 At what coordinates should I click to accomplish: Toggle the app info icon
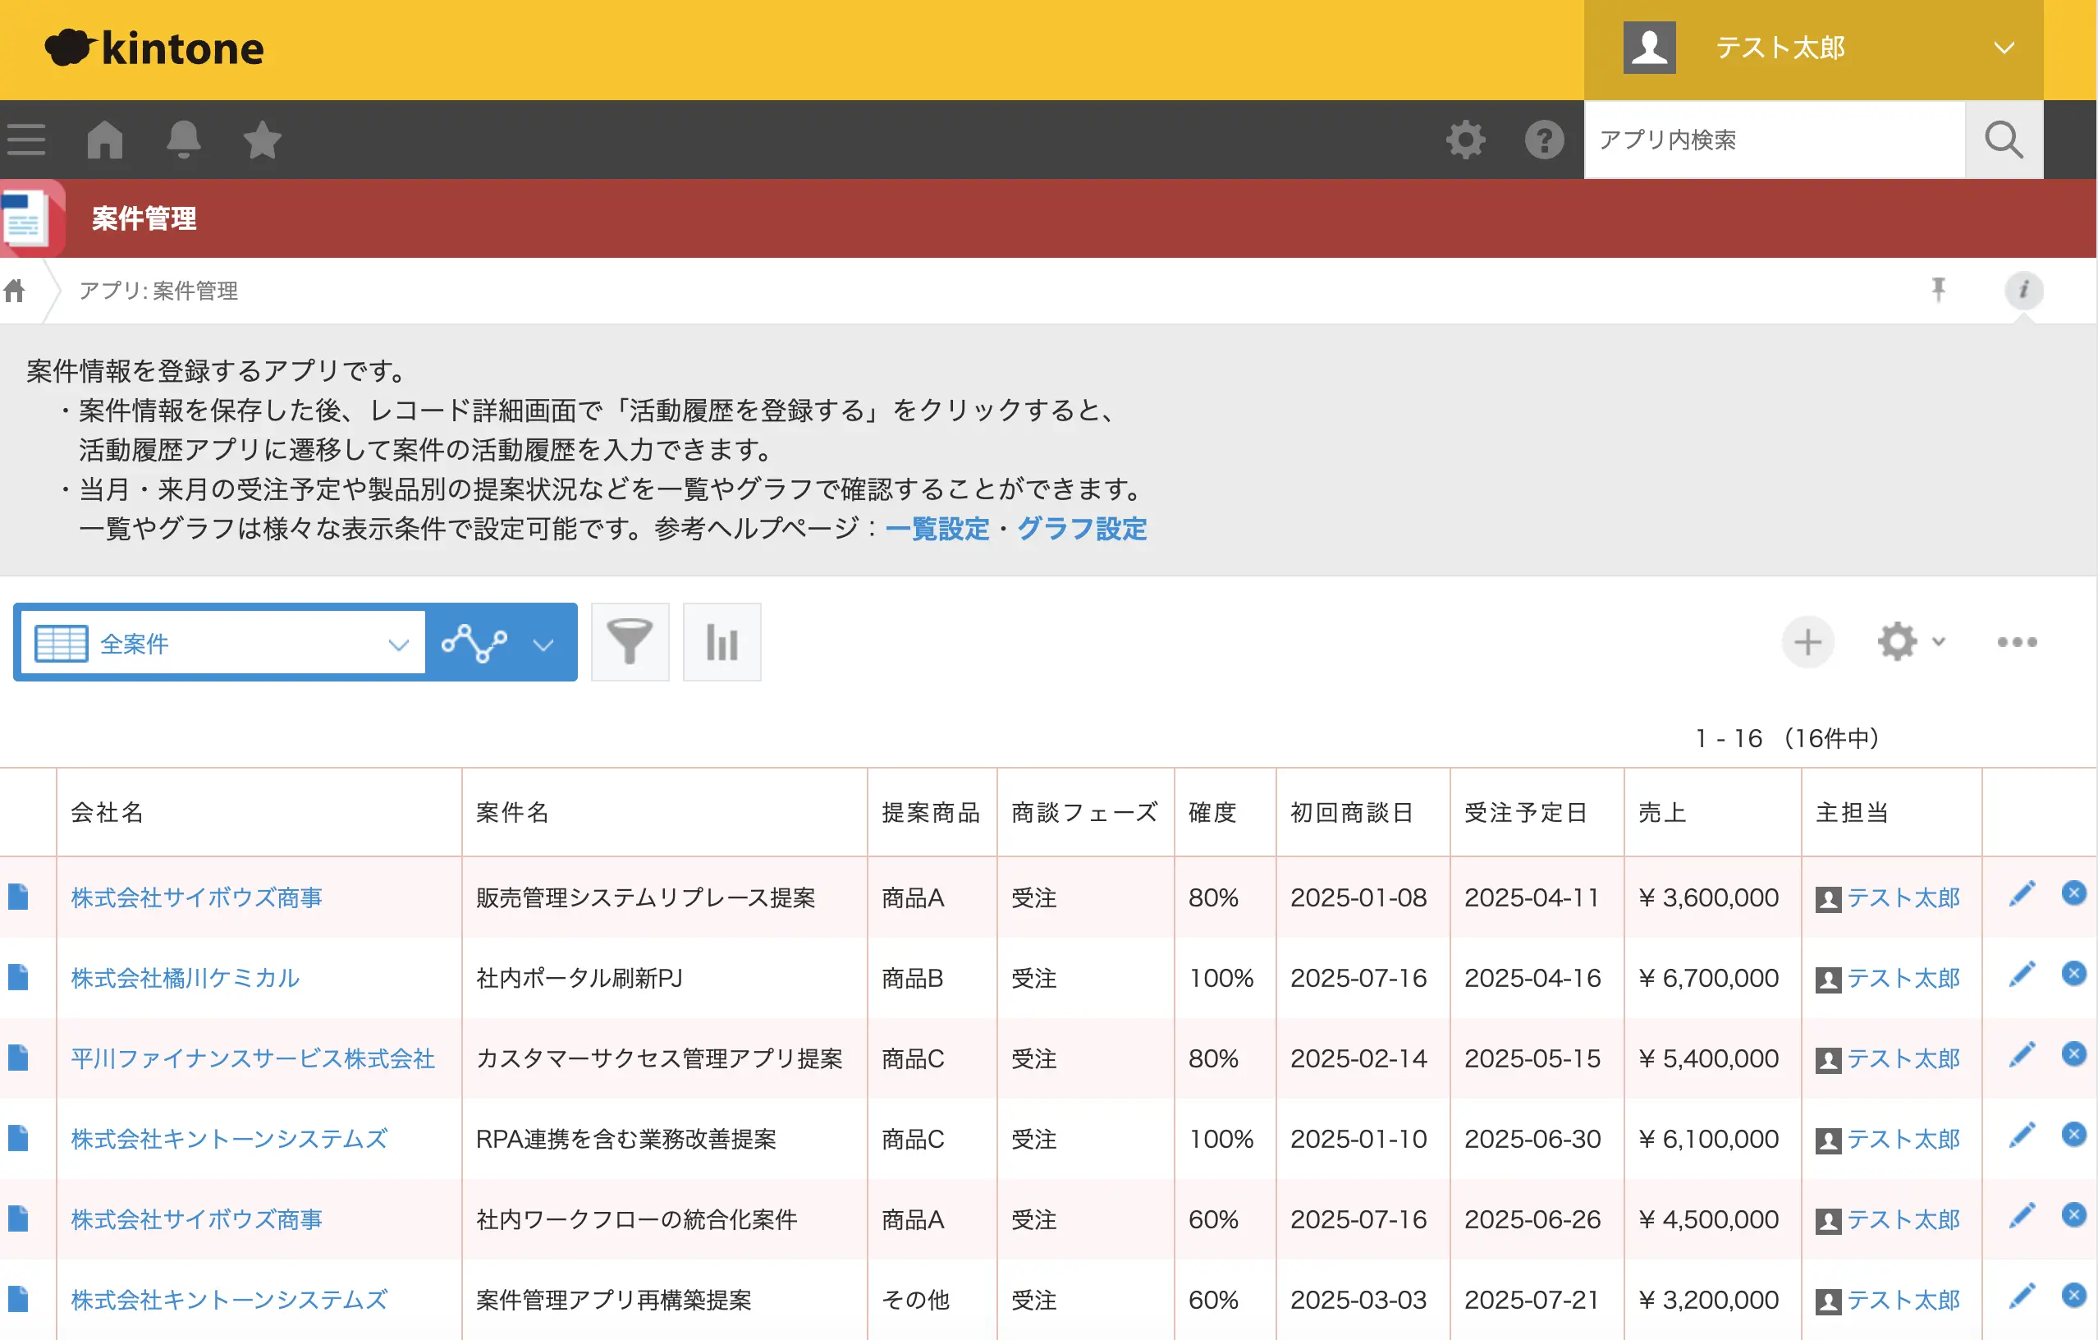(x=2023, y=289)
